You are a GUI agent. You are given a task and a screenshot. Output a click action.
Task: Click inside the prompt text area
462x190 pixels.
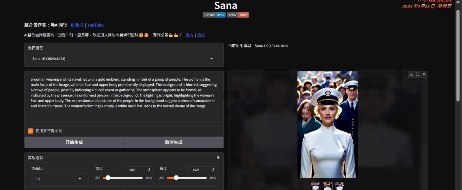pyautogui.click(x=124, y=98)
